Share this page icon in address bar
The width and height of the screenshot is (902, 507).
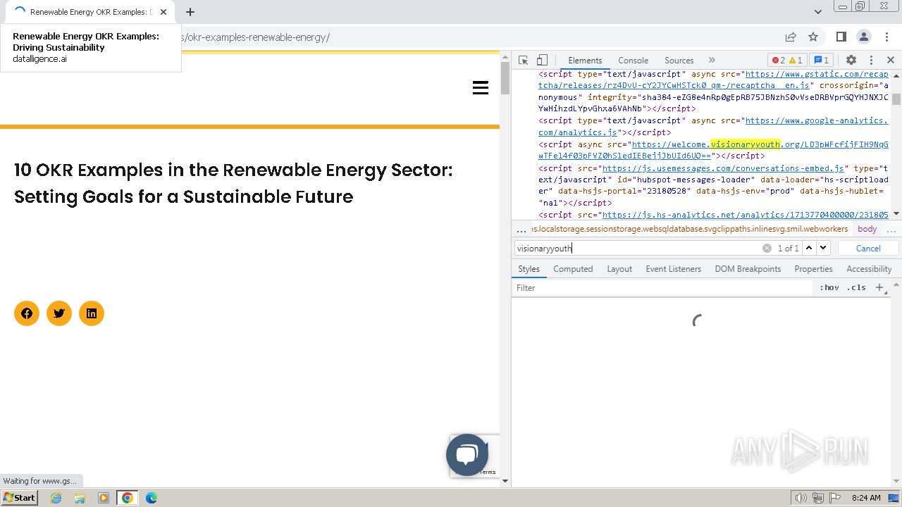coord(791,37)
